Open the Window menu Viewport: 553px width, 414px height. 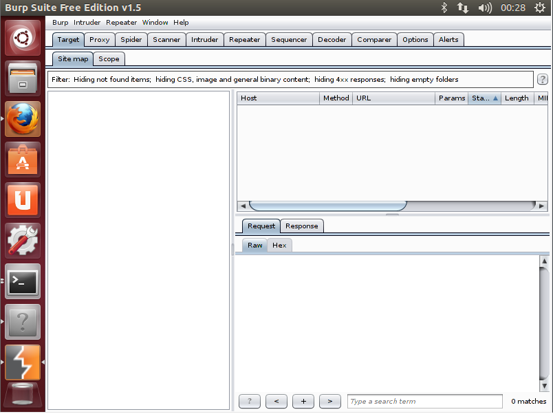[x=155, y=23]
